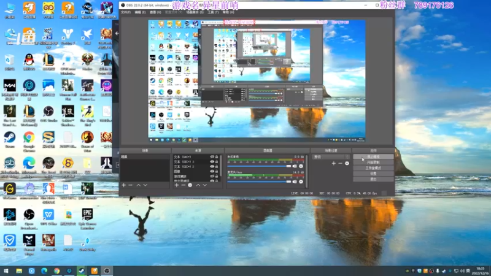Move the selected source down
This screenshot has height=276, width=491.
tap(204, 185)
